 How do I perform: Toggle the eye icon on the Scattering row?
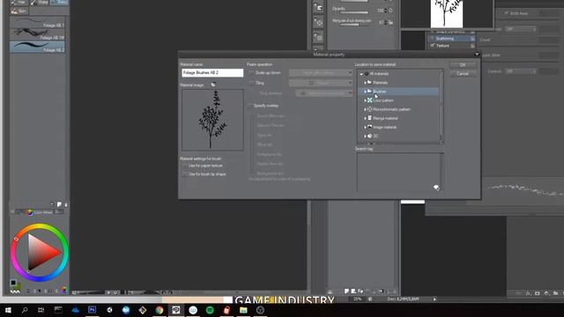point(472,39)
